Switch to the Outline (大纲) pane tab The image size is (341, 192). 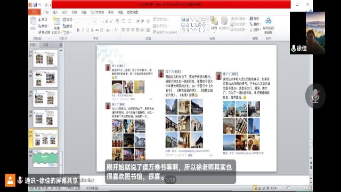[45, 45]
